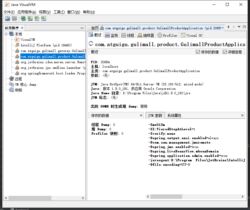Close the 保存的数据 section
250x210 pixels.
click(x=141, y=115)
